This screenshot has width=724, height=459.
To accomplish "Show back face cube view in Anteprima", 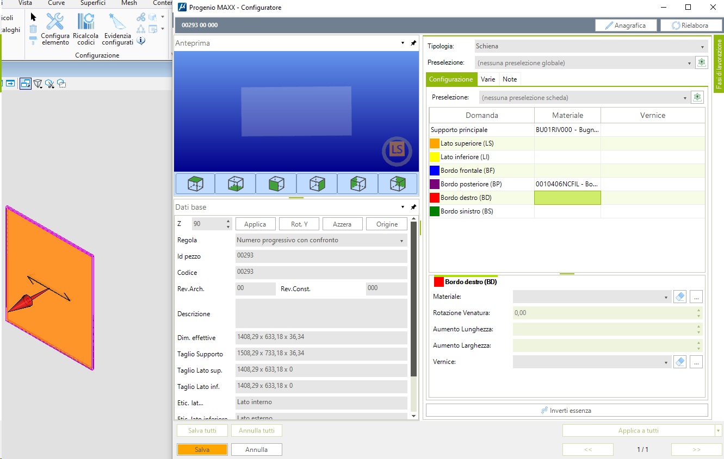I will pos(398,184).
